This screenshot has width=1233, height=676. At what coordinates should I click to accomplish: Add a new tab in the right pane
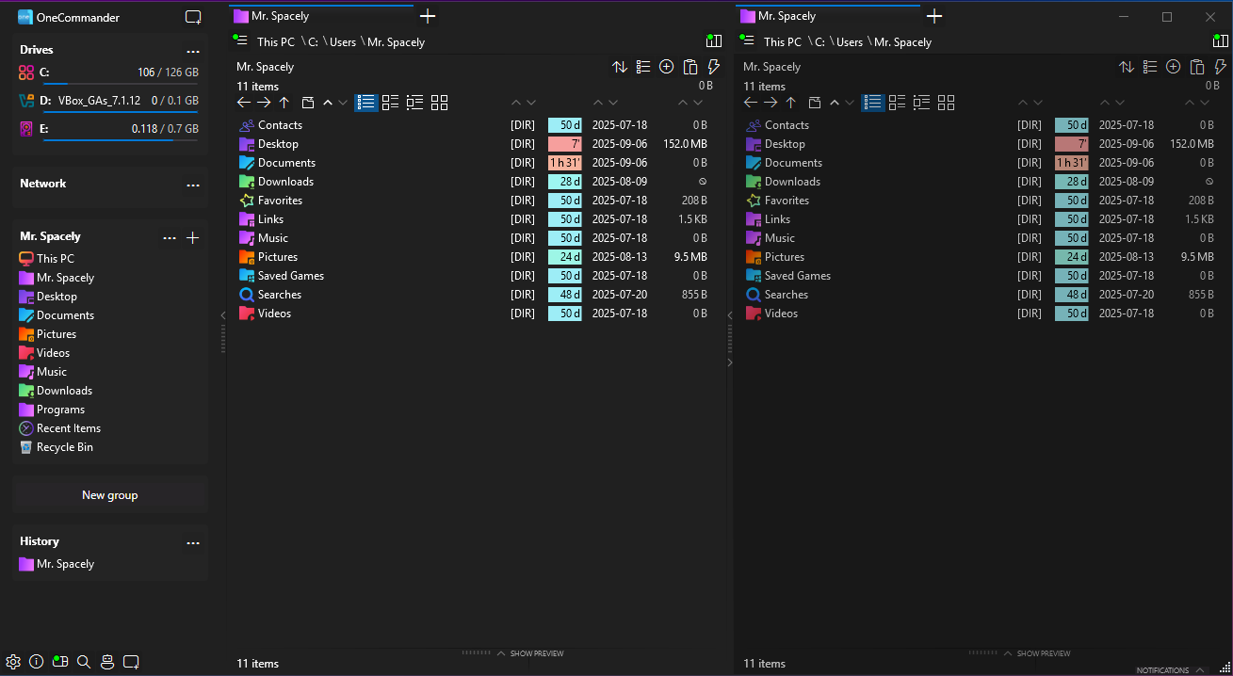(x=934, y=16)
